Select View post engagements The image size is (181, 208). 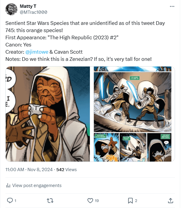point(37,186)
